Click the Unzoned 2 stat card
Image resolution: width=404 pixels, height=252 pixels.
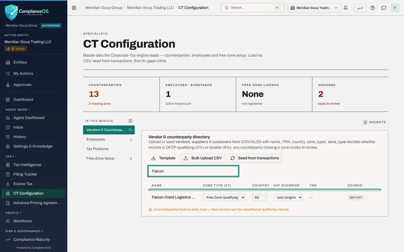point(350,94)
